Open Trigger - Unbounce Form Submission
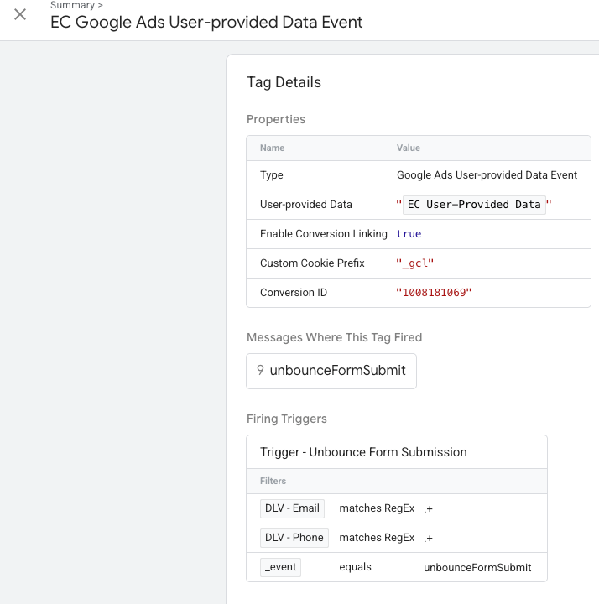 point(363,452)
